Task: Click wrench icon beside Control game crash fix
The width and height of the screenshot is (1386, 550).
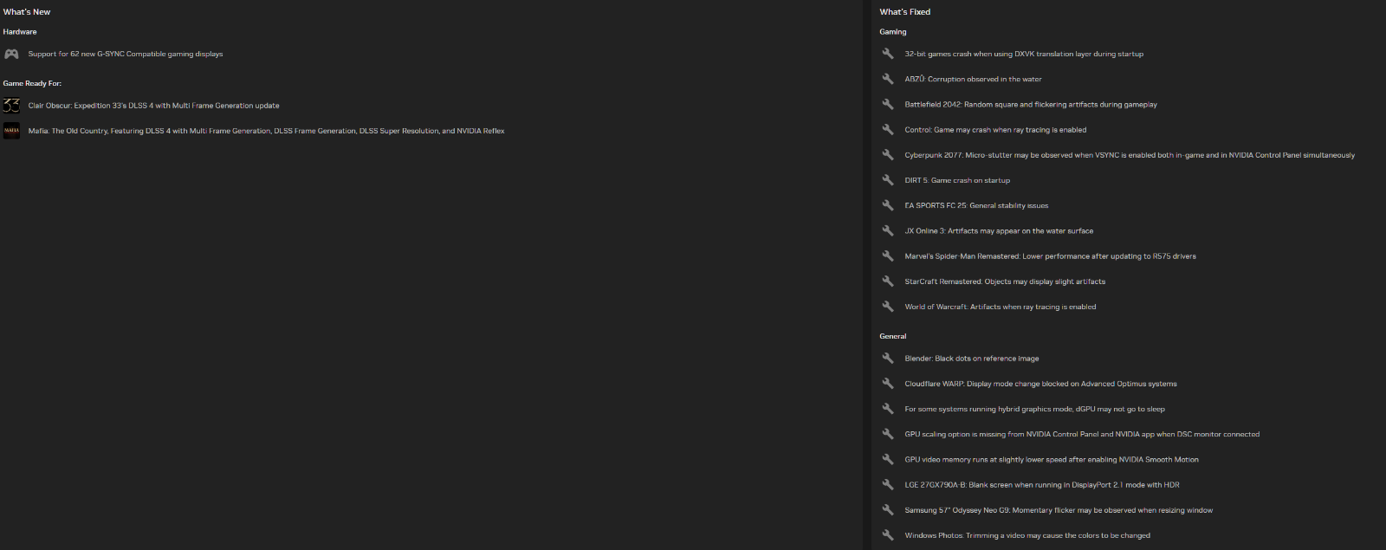Action: pos(888,130)
